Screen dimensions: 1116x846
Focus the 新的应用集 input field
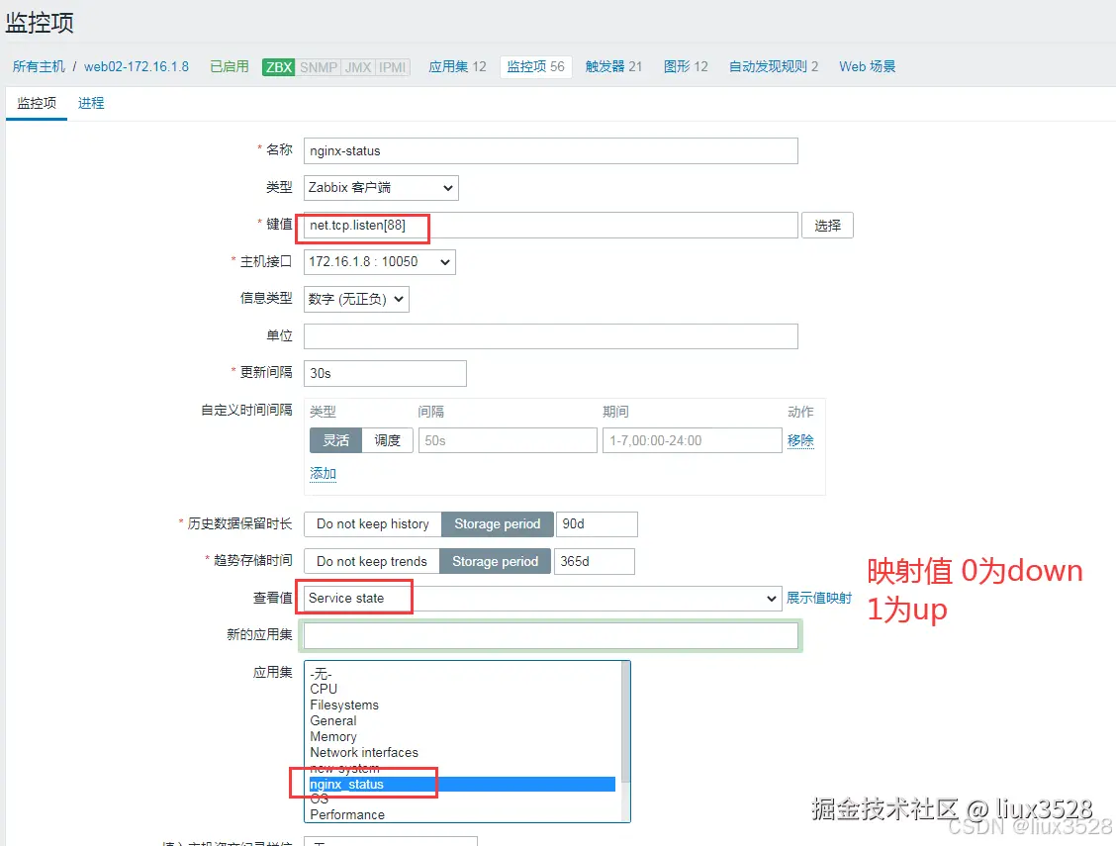(550, 635)
